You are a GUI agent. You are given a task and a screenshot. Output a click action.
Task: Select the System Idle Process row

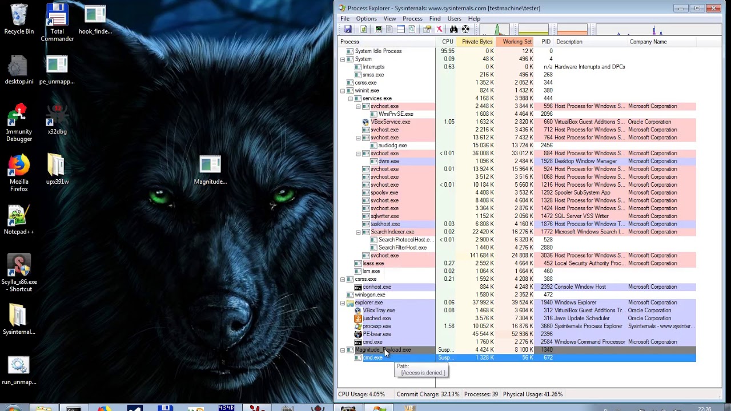click(517, 51)
